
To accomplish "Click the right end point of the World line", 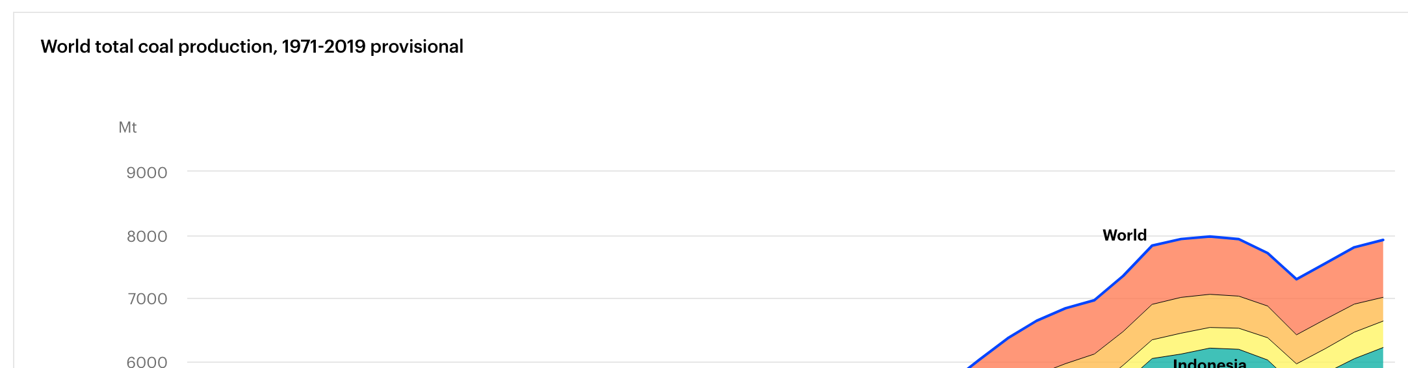I will [x=1383, y=240].
